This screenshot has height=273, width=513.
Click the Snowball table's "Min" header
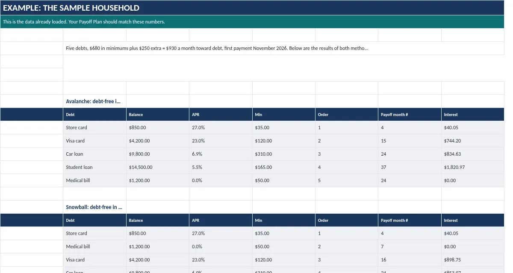[283, 220]
